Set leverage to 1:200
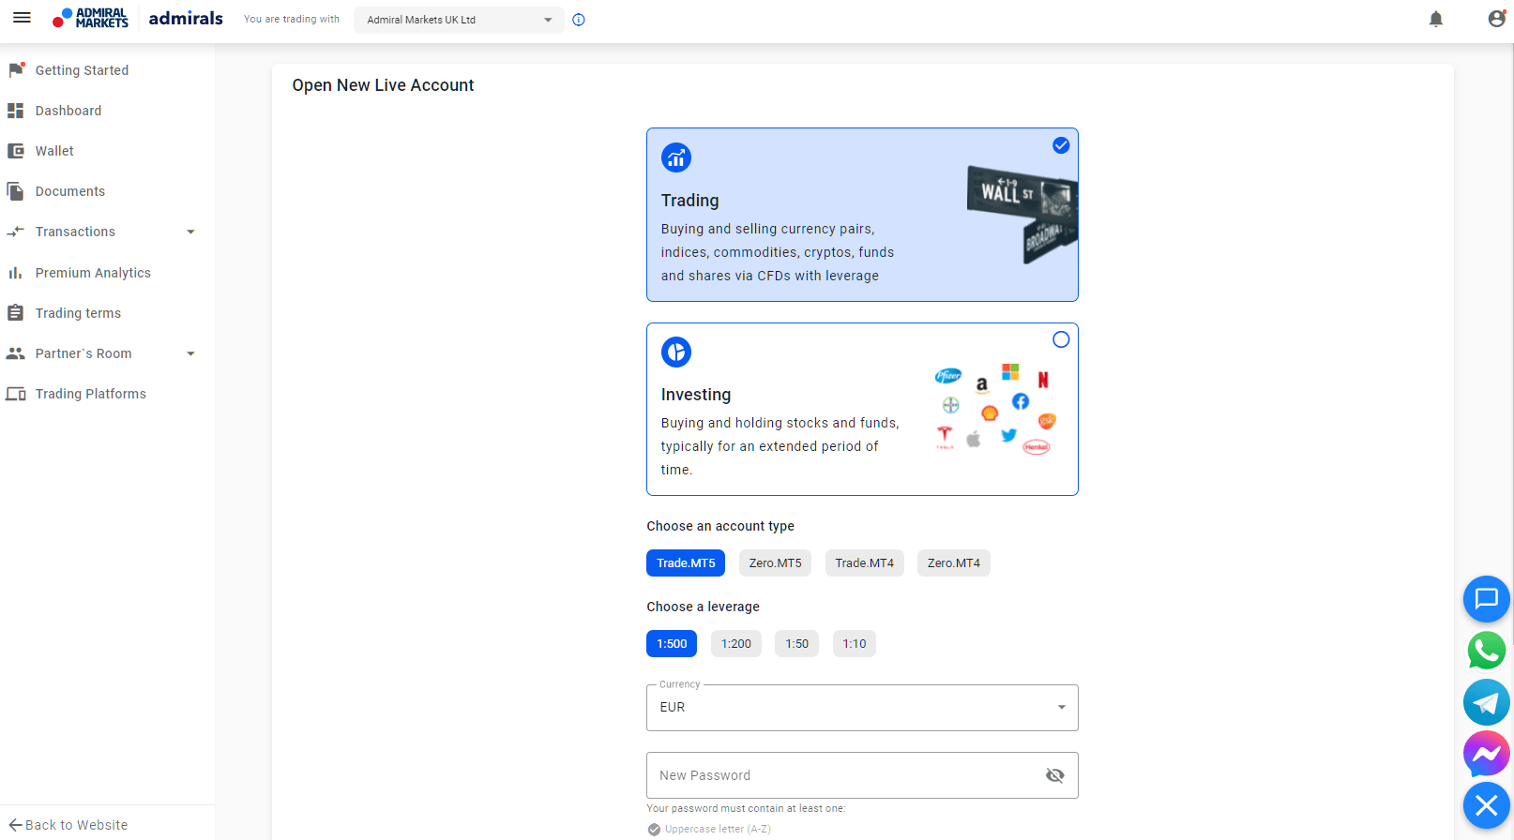The height and width of the screenshot is (840, 1514). point(736,644)
